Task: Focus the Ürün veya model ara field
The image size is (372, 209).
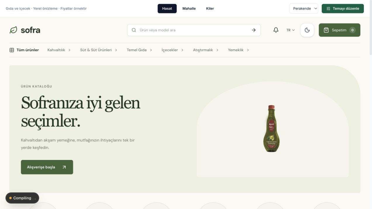Action: [x=194, y=30]
